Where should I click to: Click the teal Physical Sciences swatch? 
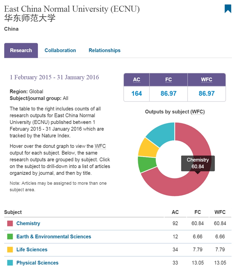10,263
